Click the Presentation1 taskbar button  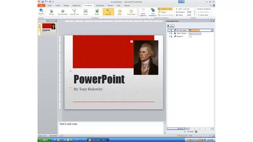pyautogui.click(x=98, y=140)
